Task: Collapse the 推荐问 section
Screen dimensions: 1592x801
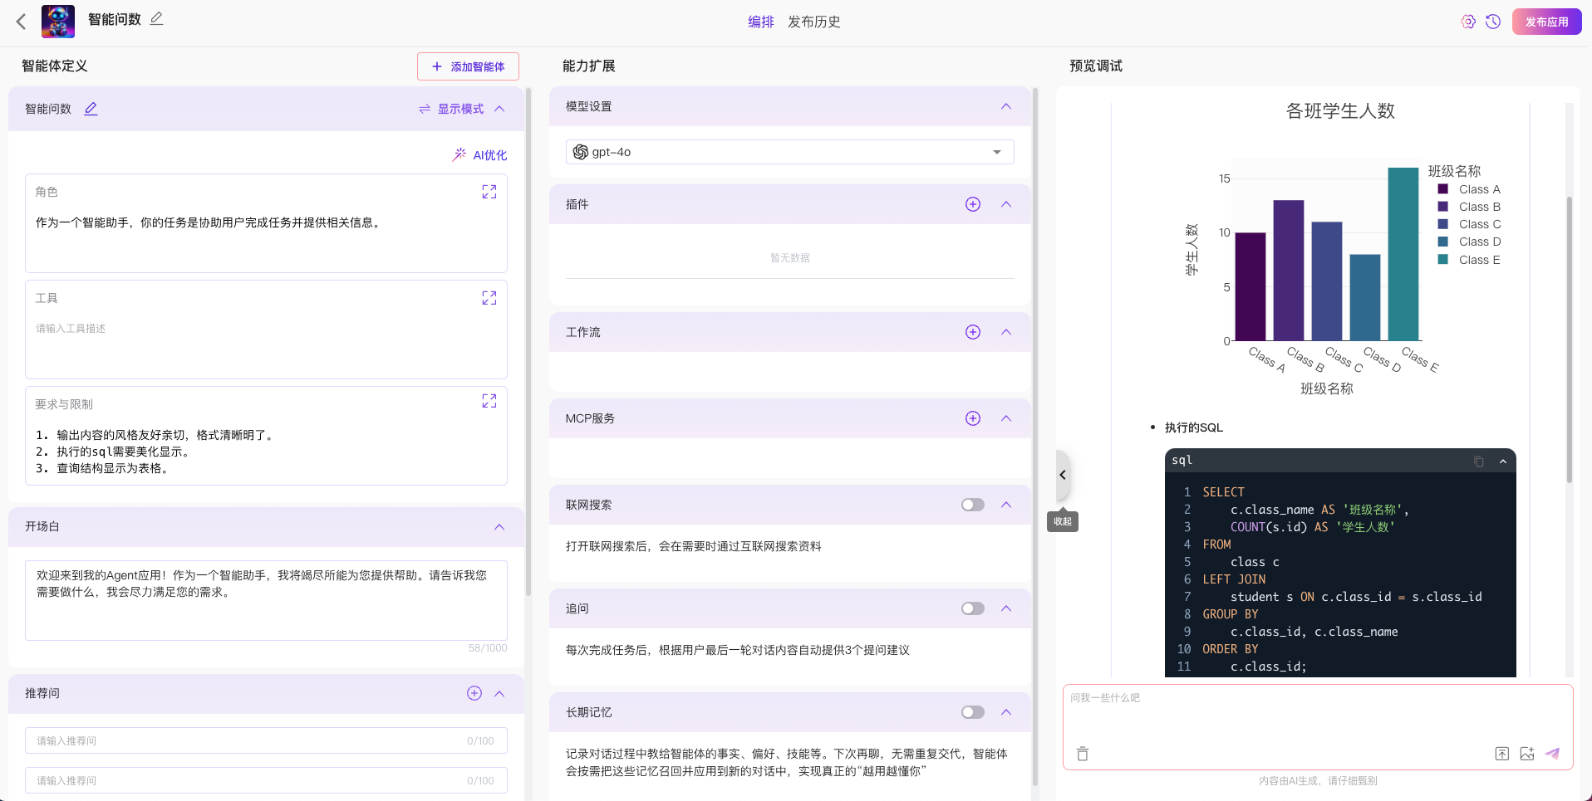Action: tap(499, 693)
